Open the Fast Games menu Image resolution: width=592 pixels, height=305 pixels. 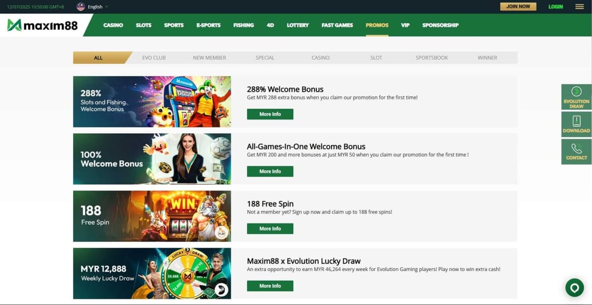[337, 25]
